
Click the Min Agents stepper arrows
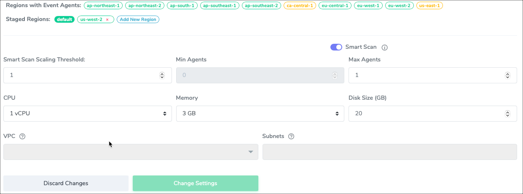click(x=335, y=75)
